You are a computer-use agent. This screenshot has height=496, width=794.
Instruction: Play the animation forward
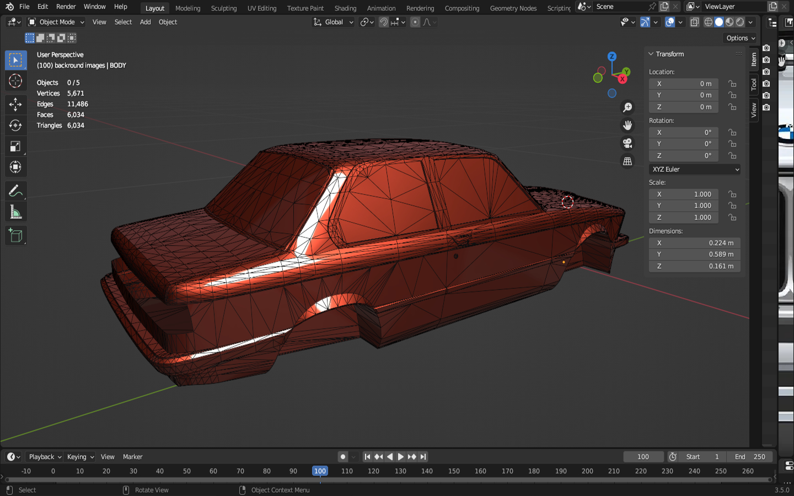[401, 457]
